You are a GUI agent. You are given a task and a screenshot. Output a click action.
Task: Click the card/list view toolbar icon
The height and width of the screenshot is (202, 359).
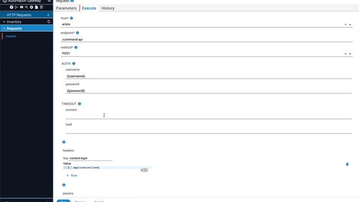tap(21, 7)
